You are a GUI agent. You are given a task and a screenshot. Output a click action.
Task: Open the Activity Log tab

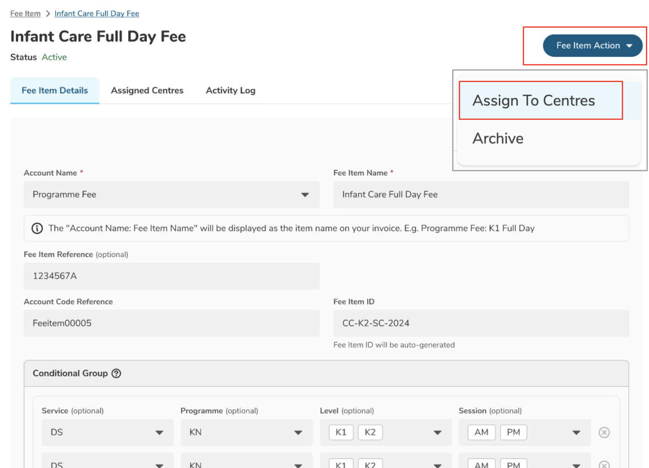[230, 91]
